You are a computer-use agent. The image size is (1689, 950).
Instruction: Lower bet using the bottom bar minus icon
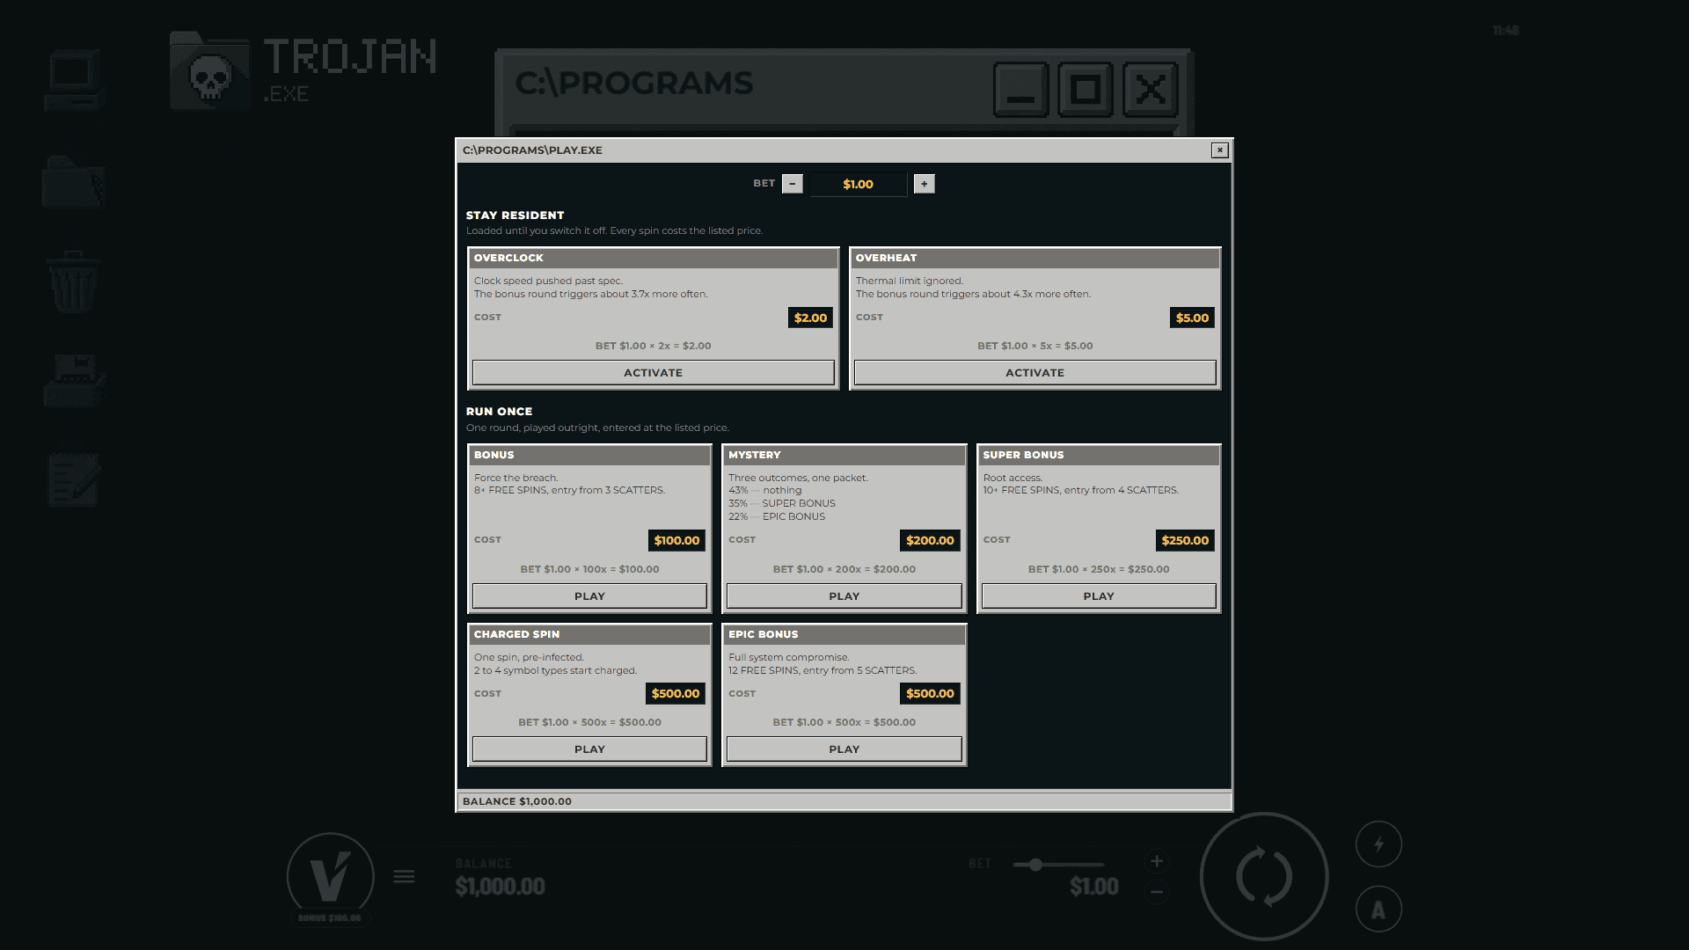point(1157,892)
